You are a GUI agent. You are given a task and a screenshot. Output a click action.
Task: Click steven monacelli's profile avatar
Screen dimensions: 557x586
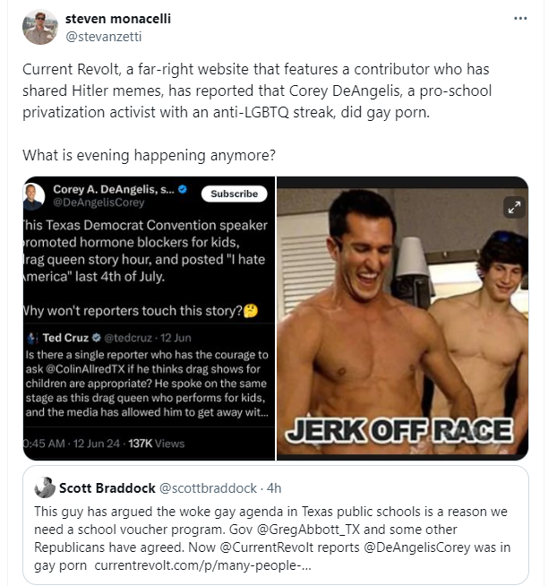(40, 27)
